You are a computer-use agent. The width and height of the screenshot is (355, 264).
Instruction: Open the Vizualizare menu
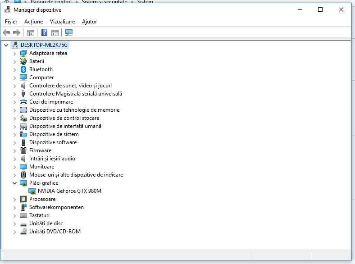(x=62, y=22)
